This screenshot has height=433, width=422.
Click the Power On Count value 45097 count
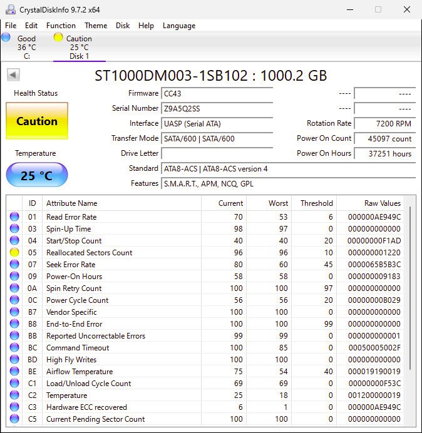point(384,138)
